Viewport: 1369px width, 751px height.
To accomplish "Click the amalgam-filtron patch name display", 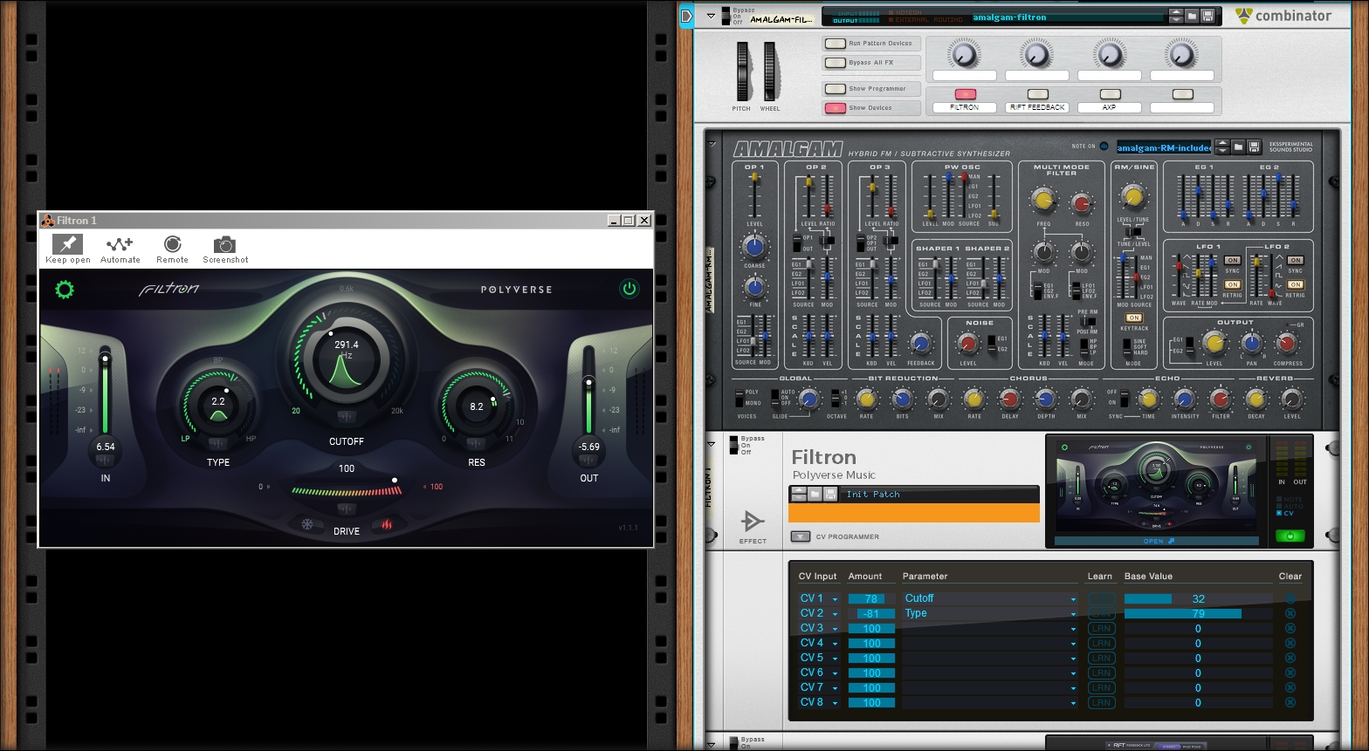I will click(x=1069, y=17).
